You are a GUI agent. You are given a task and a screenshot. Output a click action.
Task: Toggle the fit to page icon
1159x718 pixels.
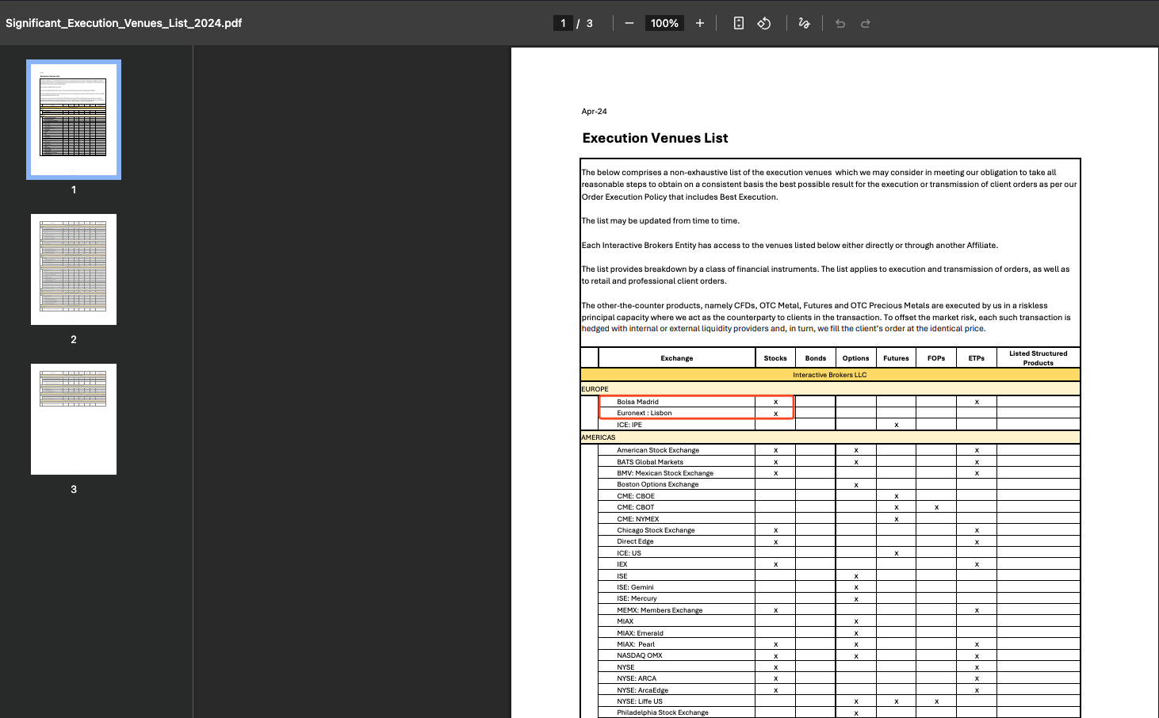tap(738, 24)
